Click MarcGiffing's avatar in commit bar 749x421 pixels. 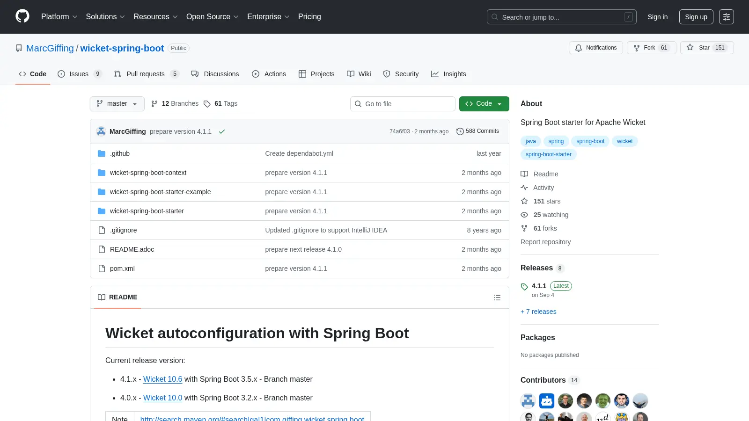(x=101, y=131)
